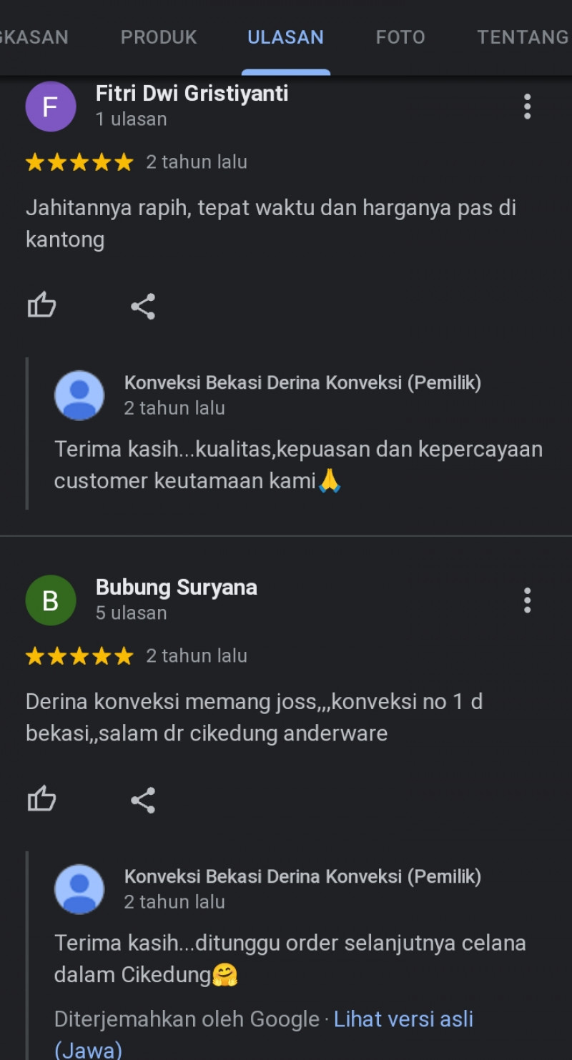Share Fitri Dwi Gristiyanti's review
The image size is (572, 1060).
[143, 307]
